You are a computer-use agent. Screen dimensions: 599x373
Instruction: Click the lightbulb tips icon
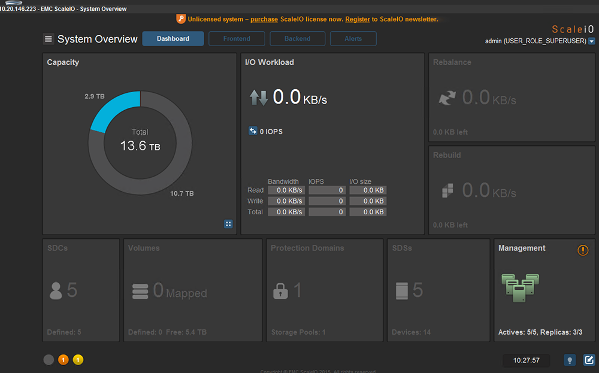(x=570, y=360)
